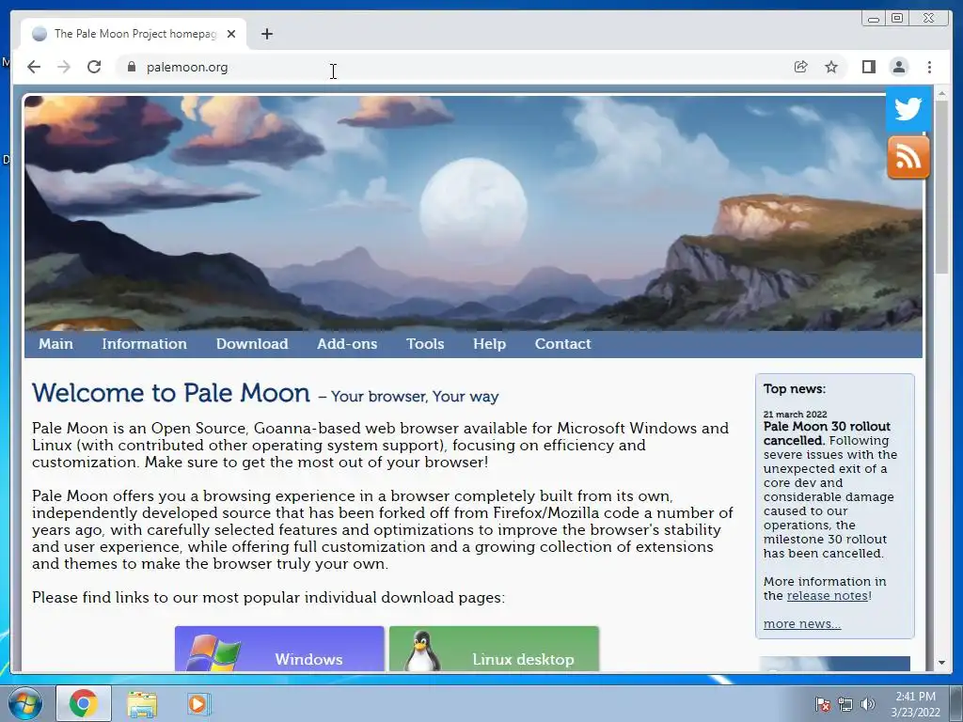Screen dimensions: 963x722
Task: Open the Main menu item
Action: [x=55, y=344]
